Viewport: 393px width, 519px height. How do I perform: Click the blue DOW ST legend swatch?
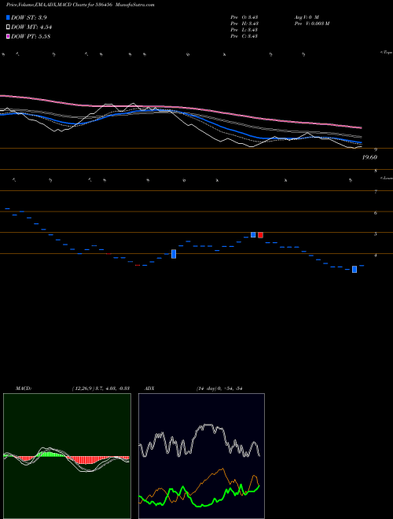[x=8, y=17]
